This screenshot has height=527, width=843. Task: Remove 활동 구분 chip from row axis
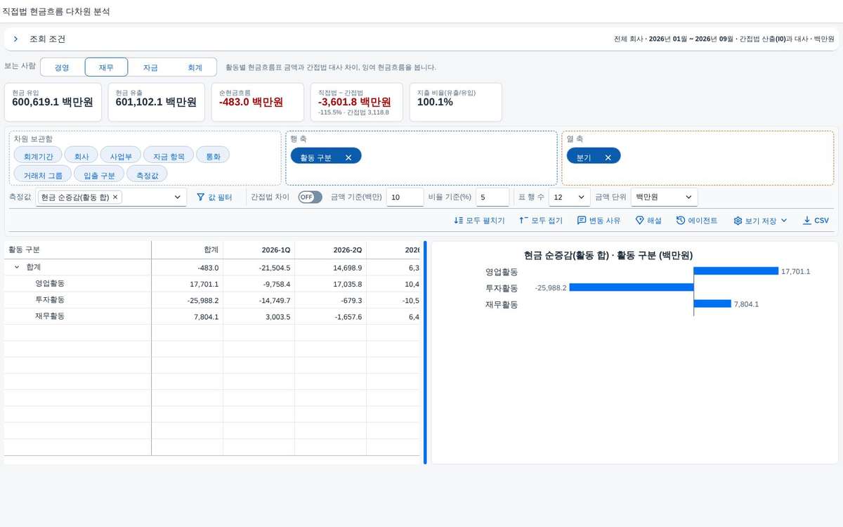[x=348, y=157]
